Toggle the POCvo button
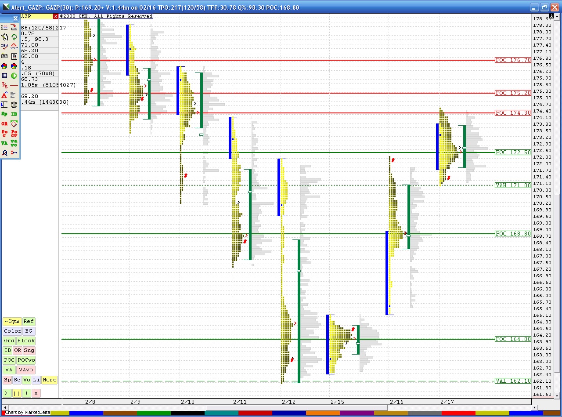 26,360
